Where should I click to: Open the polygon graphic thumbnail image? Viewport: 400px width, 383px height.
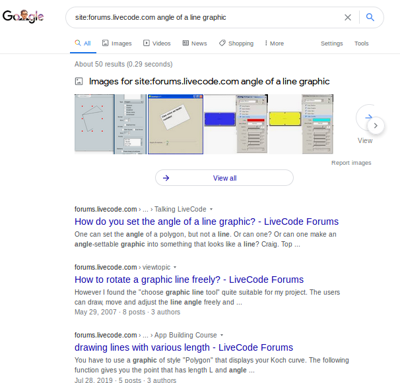pos(110,124)
